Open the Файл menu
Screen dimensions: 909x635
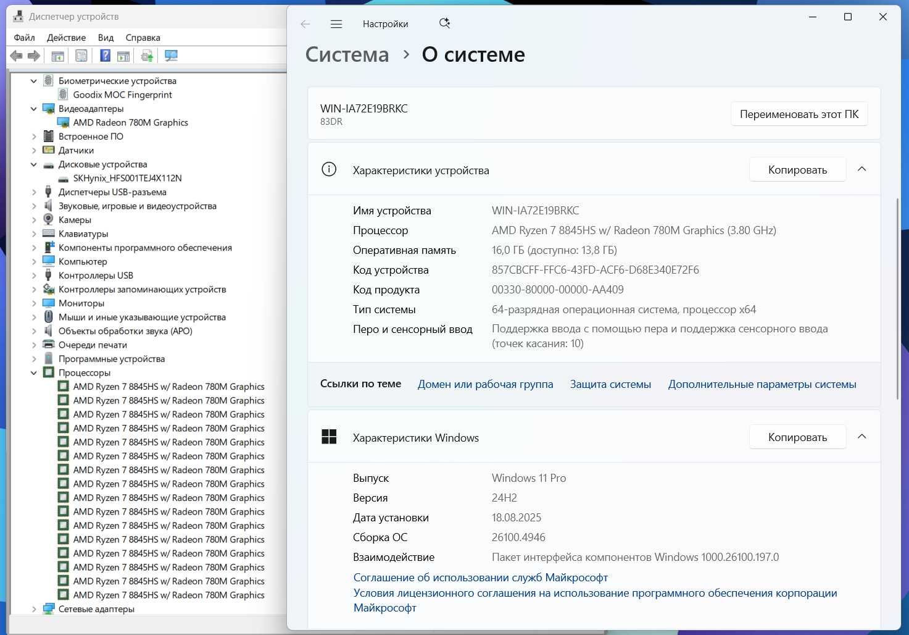[24, 38]
